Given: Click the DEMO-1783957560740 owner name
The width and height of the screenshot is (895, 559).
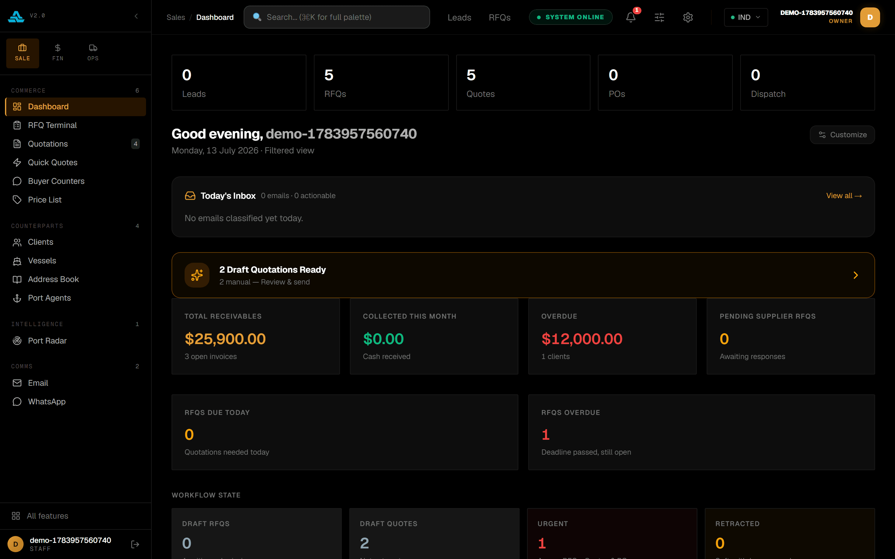Looking at the screenshot, I should pos(816,13).
